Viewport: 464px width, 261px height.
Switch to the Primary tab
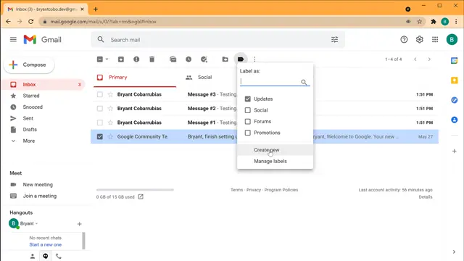tap(135, 78)
